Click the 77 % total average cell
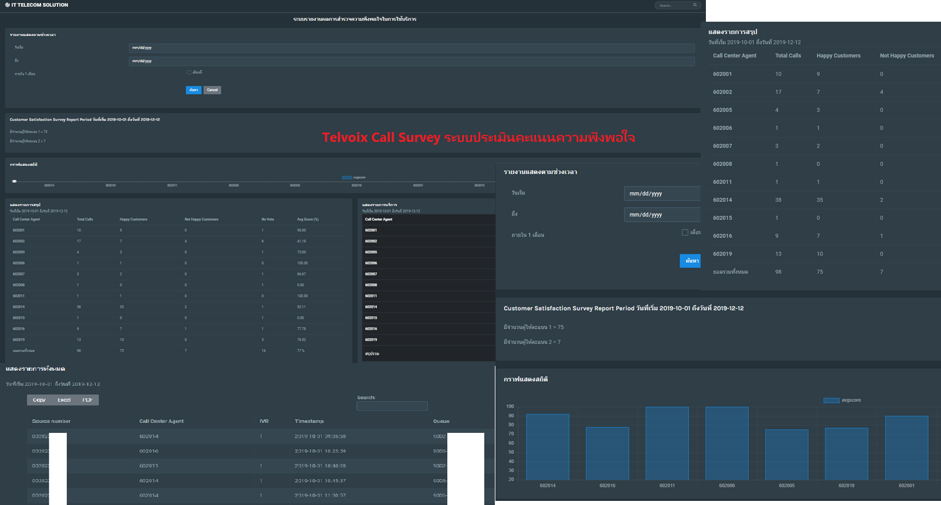Viewport: 941px width, 505px height. [301, 351]
